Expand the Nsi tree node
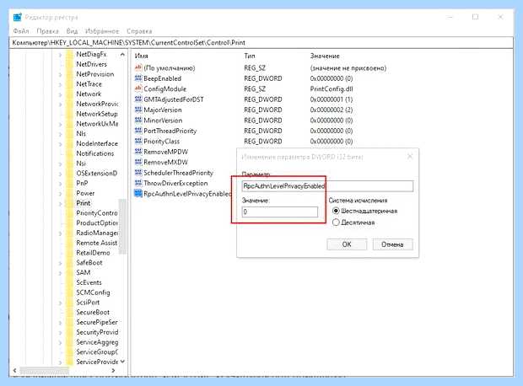This screenshot has width=523, height=386. coord(60,164)
